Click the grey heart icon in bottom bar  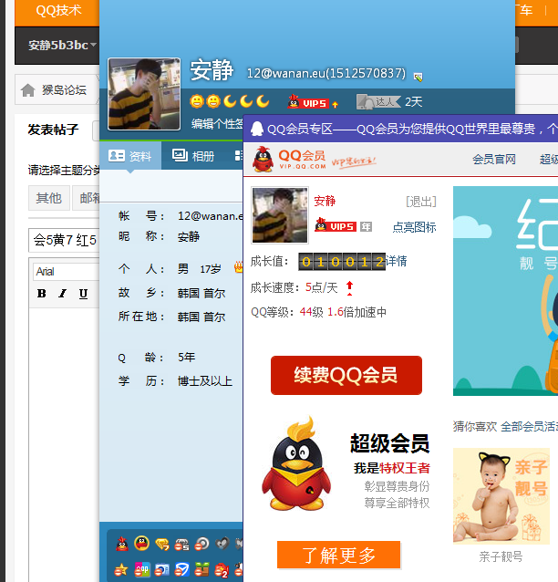click(222, 544)
